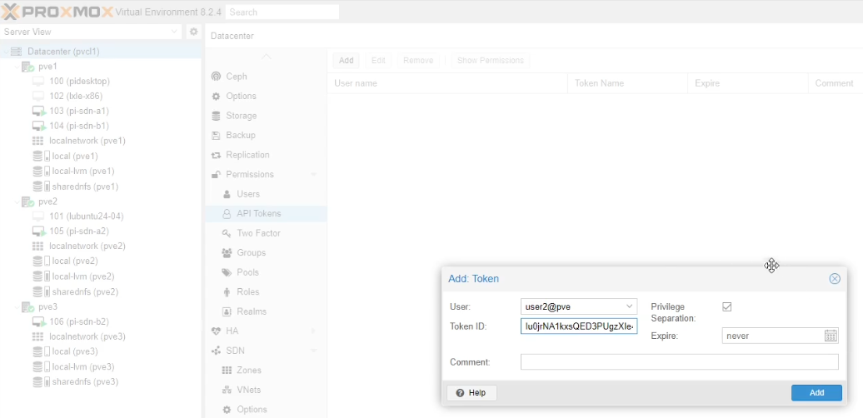The image size is (863, 418).
Task: Click the storage icon for local-lvm (pve1)
Action: (x=41, y=171)
